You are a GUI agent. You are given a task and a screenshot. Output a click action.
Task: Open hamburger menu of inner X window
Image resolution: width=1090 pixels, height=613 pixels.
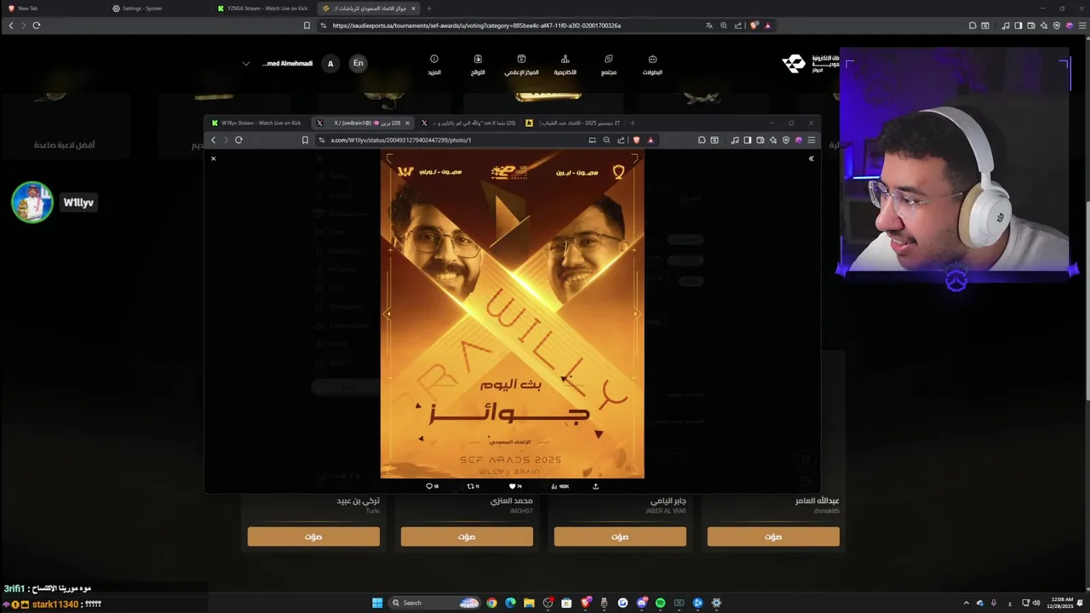click(x=812, y=140)
